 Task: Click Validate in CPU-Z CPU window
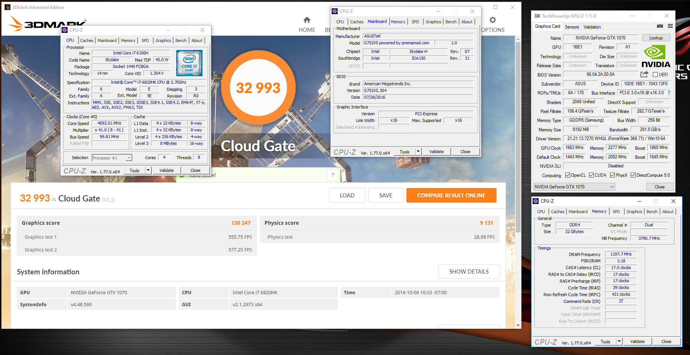point(166,170)
